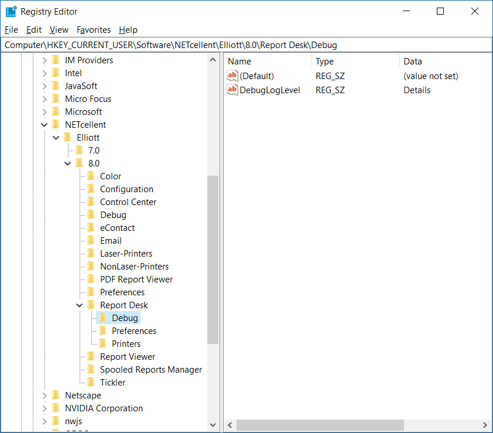This screenshot has height=433, width=493.
Task: Click the folder icon next to NonLaser-Printers
Action: 91,266
